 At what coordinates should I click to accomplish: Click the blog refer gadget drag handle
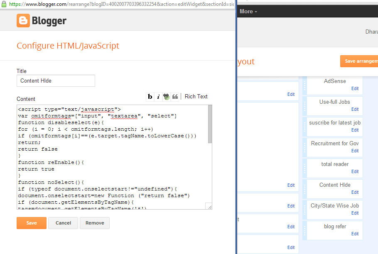click(x=305, y=230)
